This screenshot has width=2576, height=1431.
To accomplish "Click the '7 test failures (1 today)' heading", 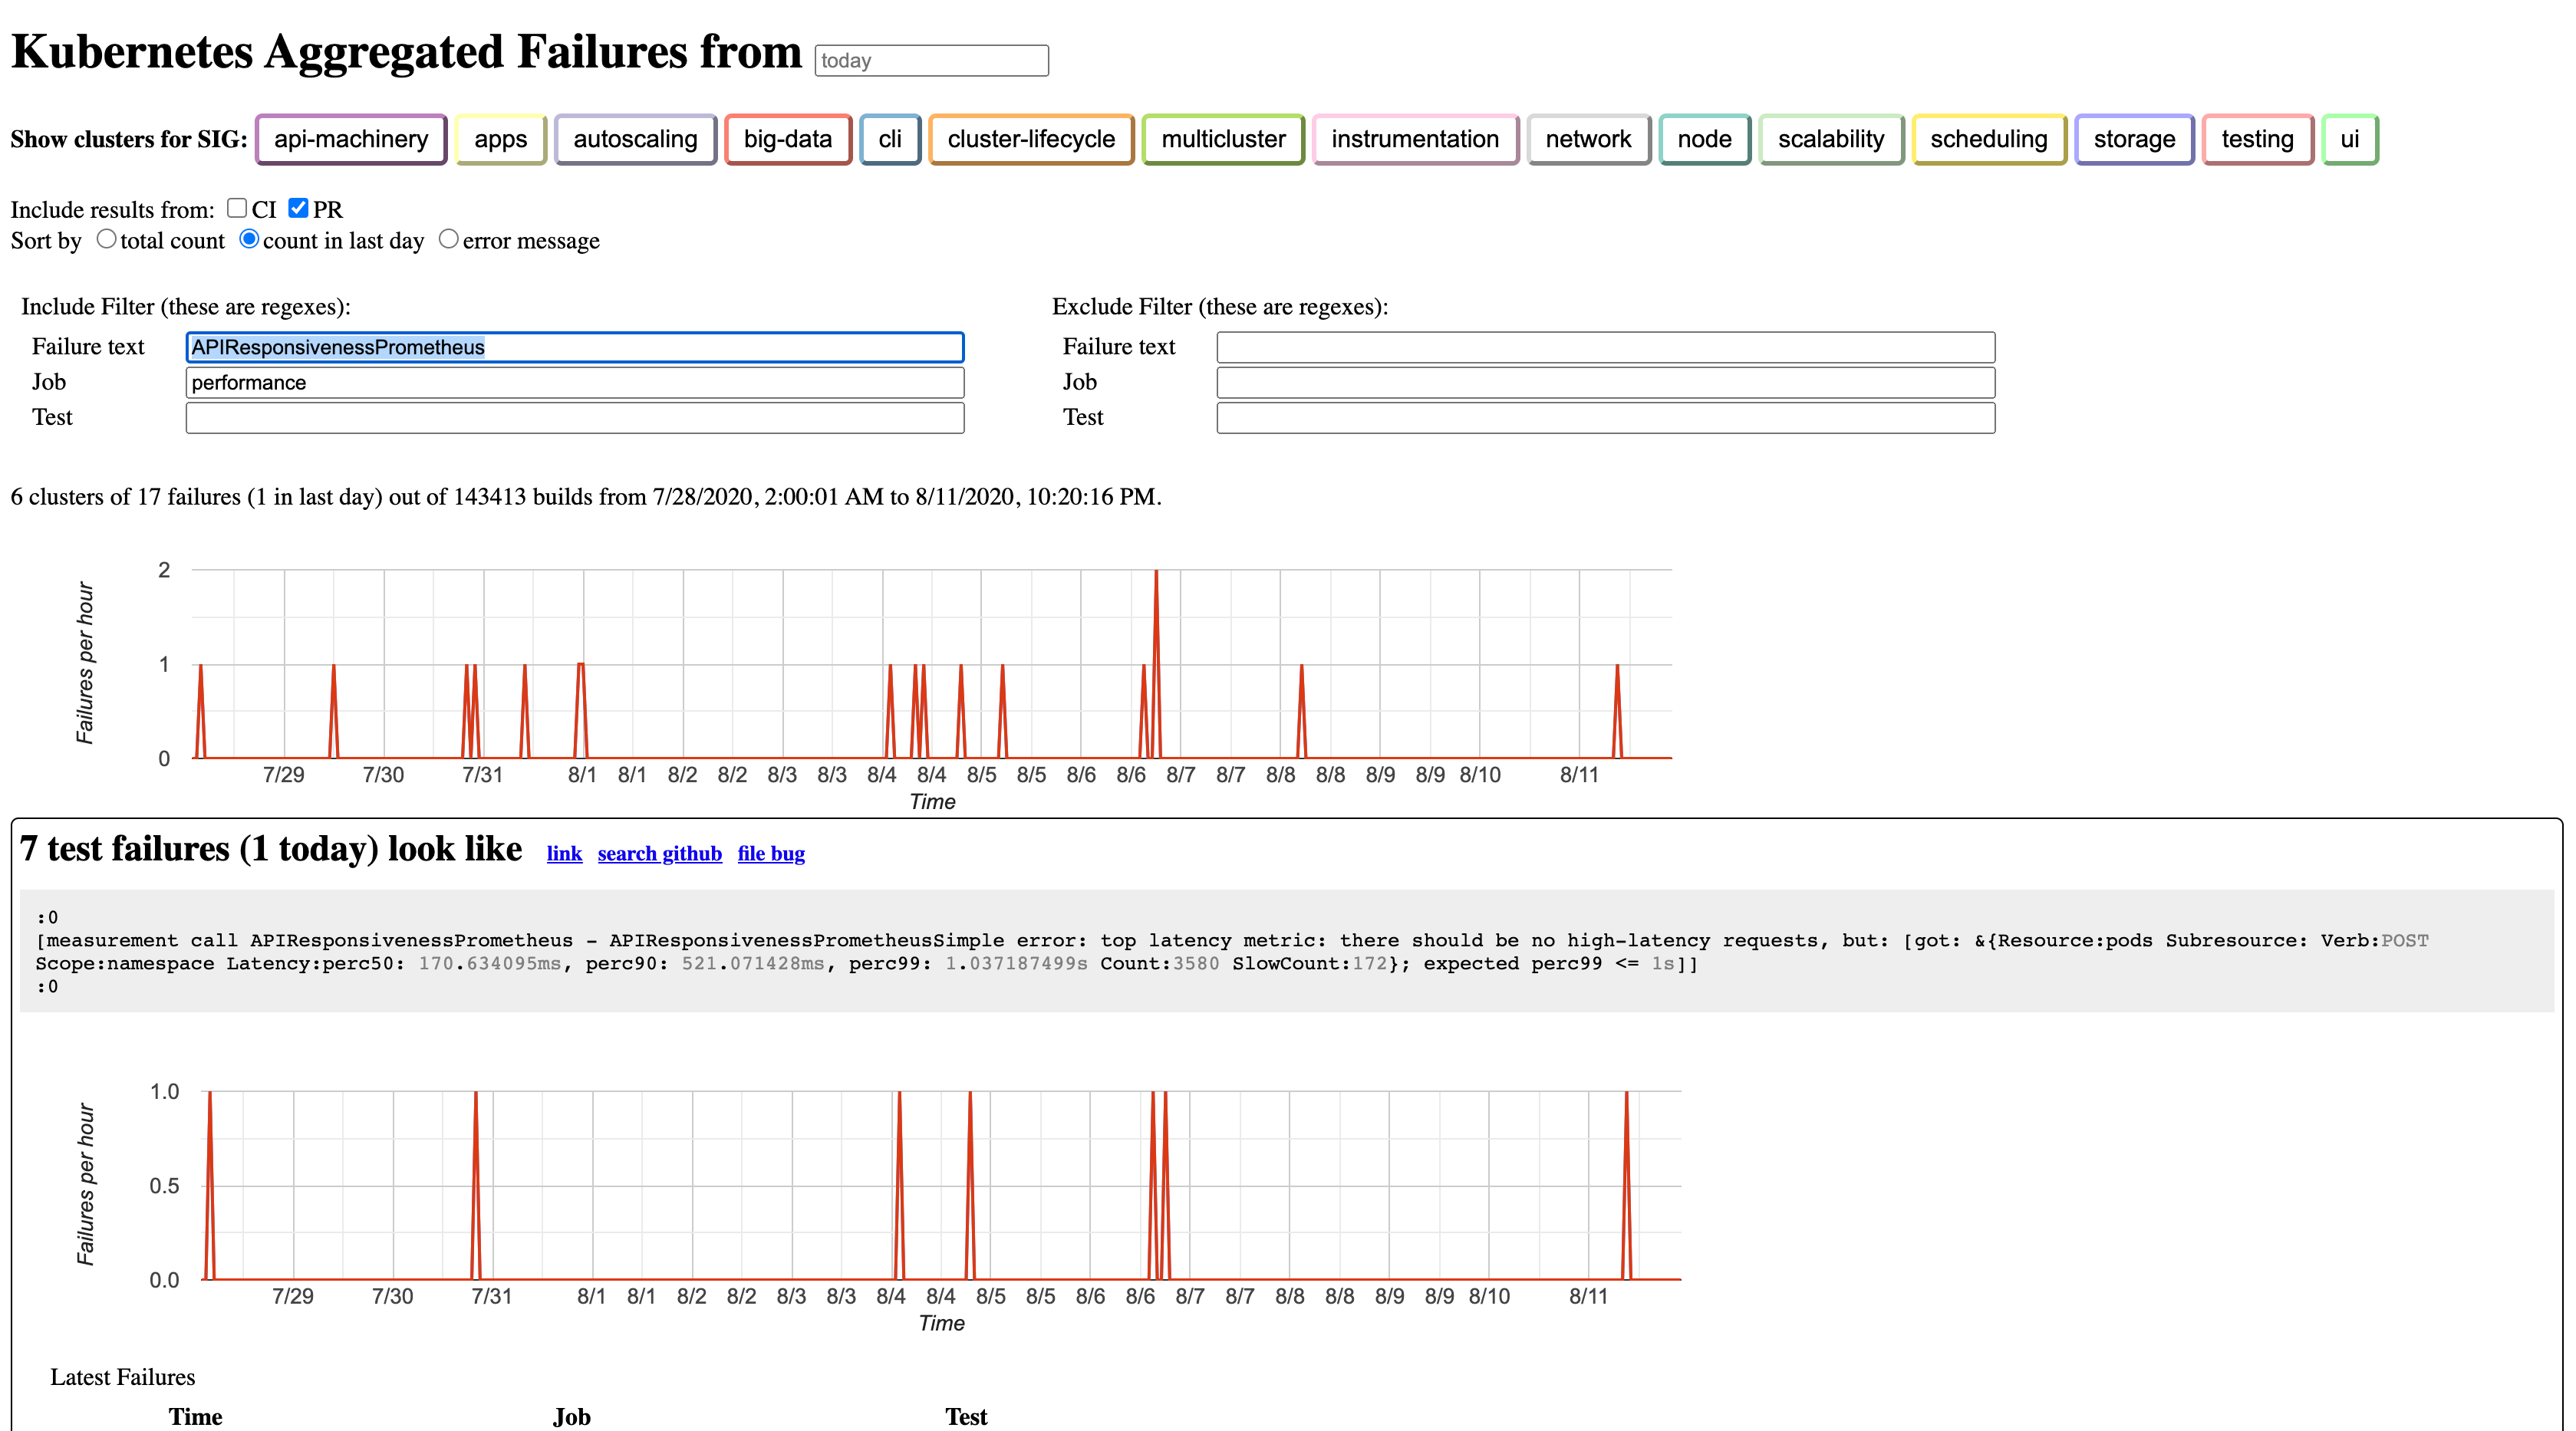I will pos(271,849).
